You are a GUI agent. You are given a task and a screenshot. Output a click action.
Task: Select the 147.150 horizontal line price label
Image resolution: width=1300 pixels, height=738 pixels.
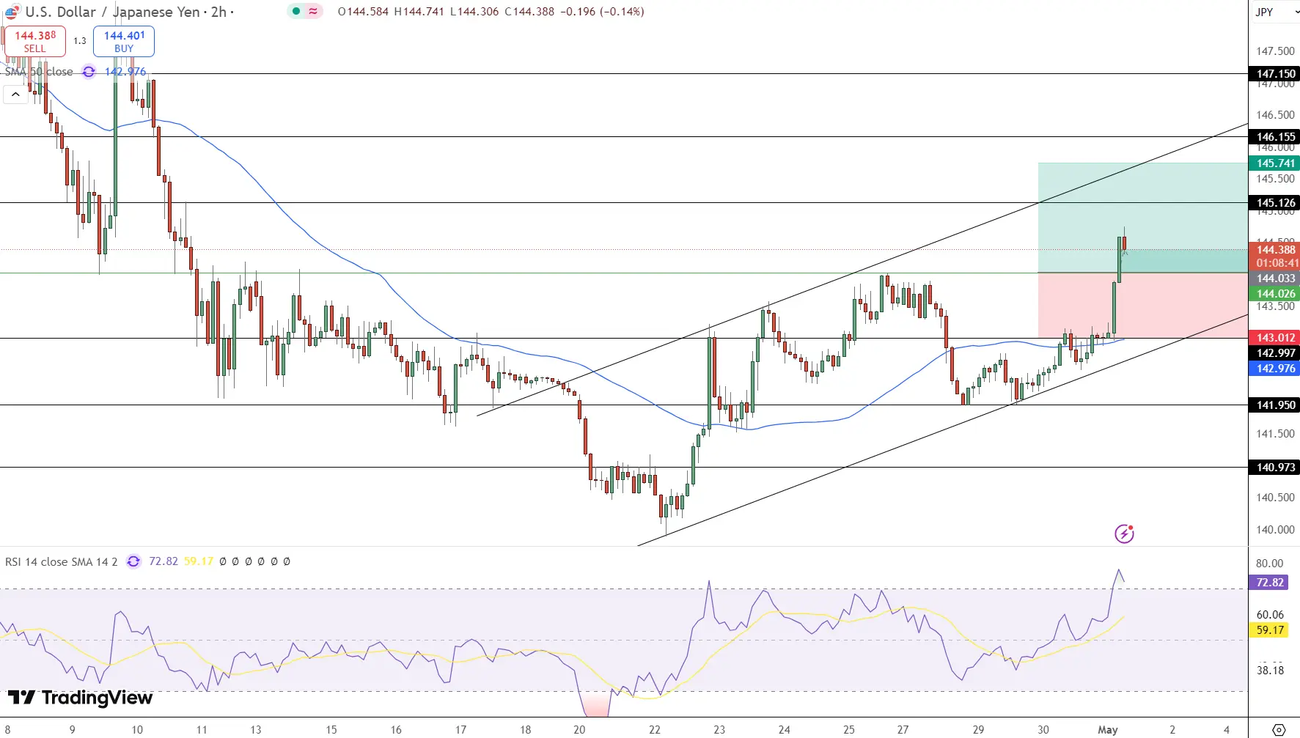coord(1274,74)
